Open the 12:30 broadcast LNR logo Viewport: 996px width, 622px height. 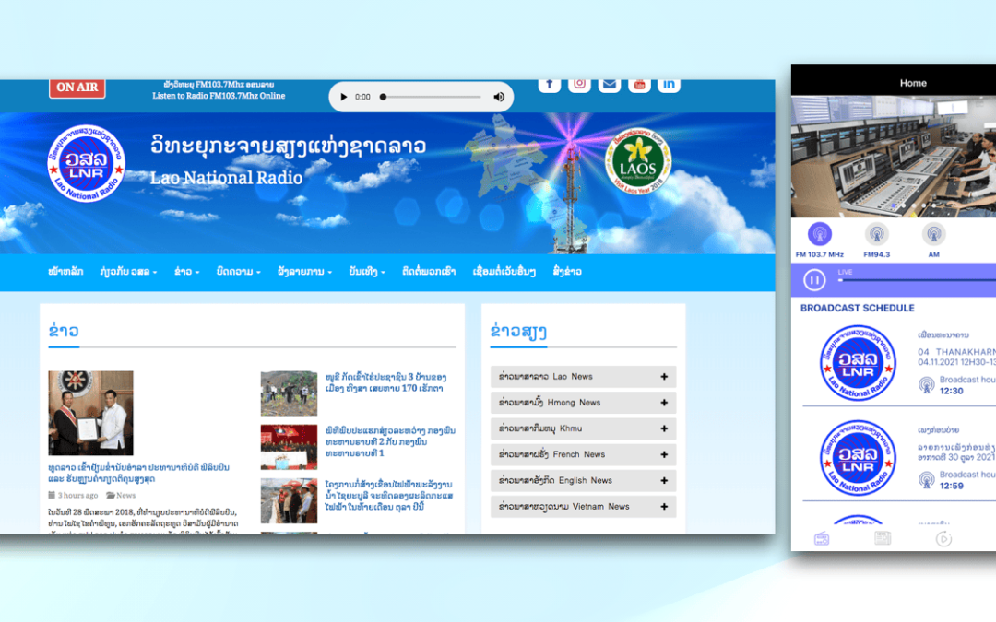click(x=858, y=363)
